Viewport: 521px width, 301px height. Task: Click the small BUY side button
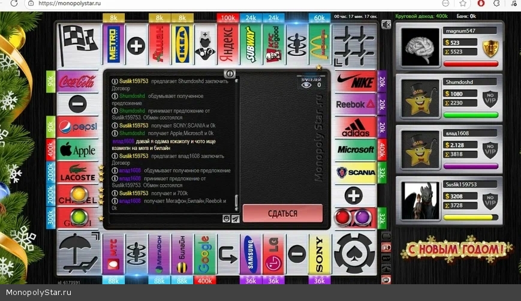[386, 258]
